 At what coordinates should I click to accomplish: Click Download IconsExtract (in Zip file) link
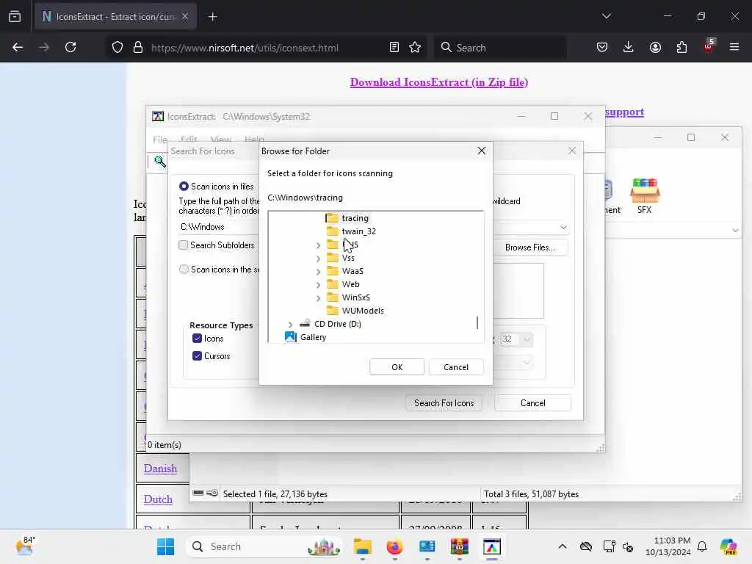click(439, 82)
